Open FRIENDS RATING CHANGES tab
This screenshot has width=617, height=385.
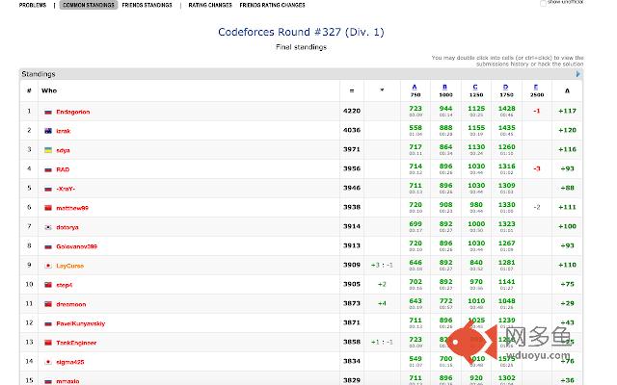click(272, 5)
